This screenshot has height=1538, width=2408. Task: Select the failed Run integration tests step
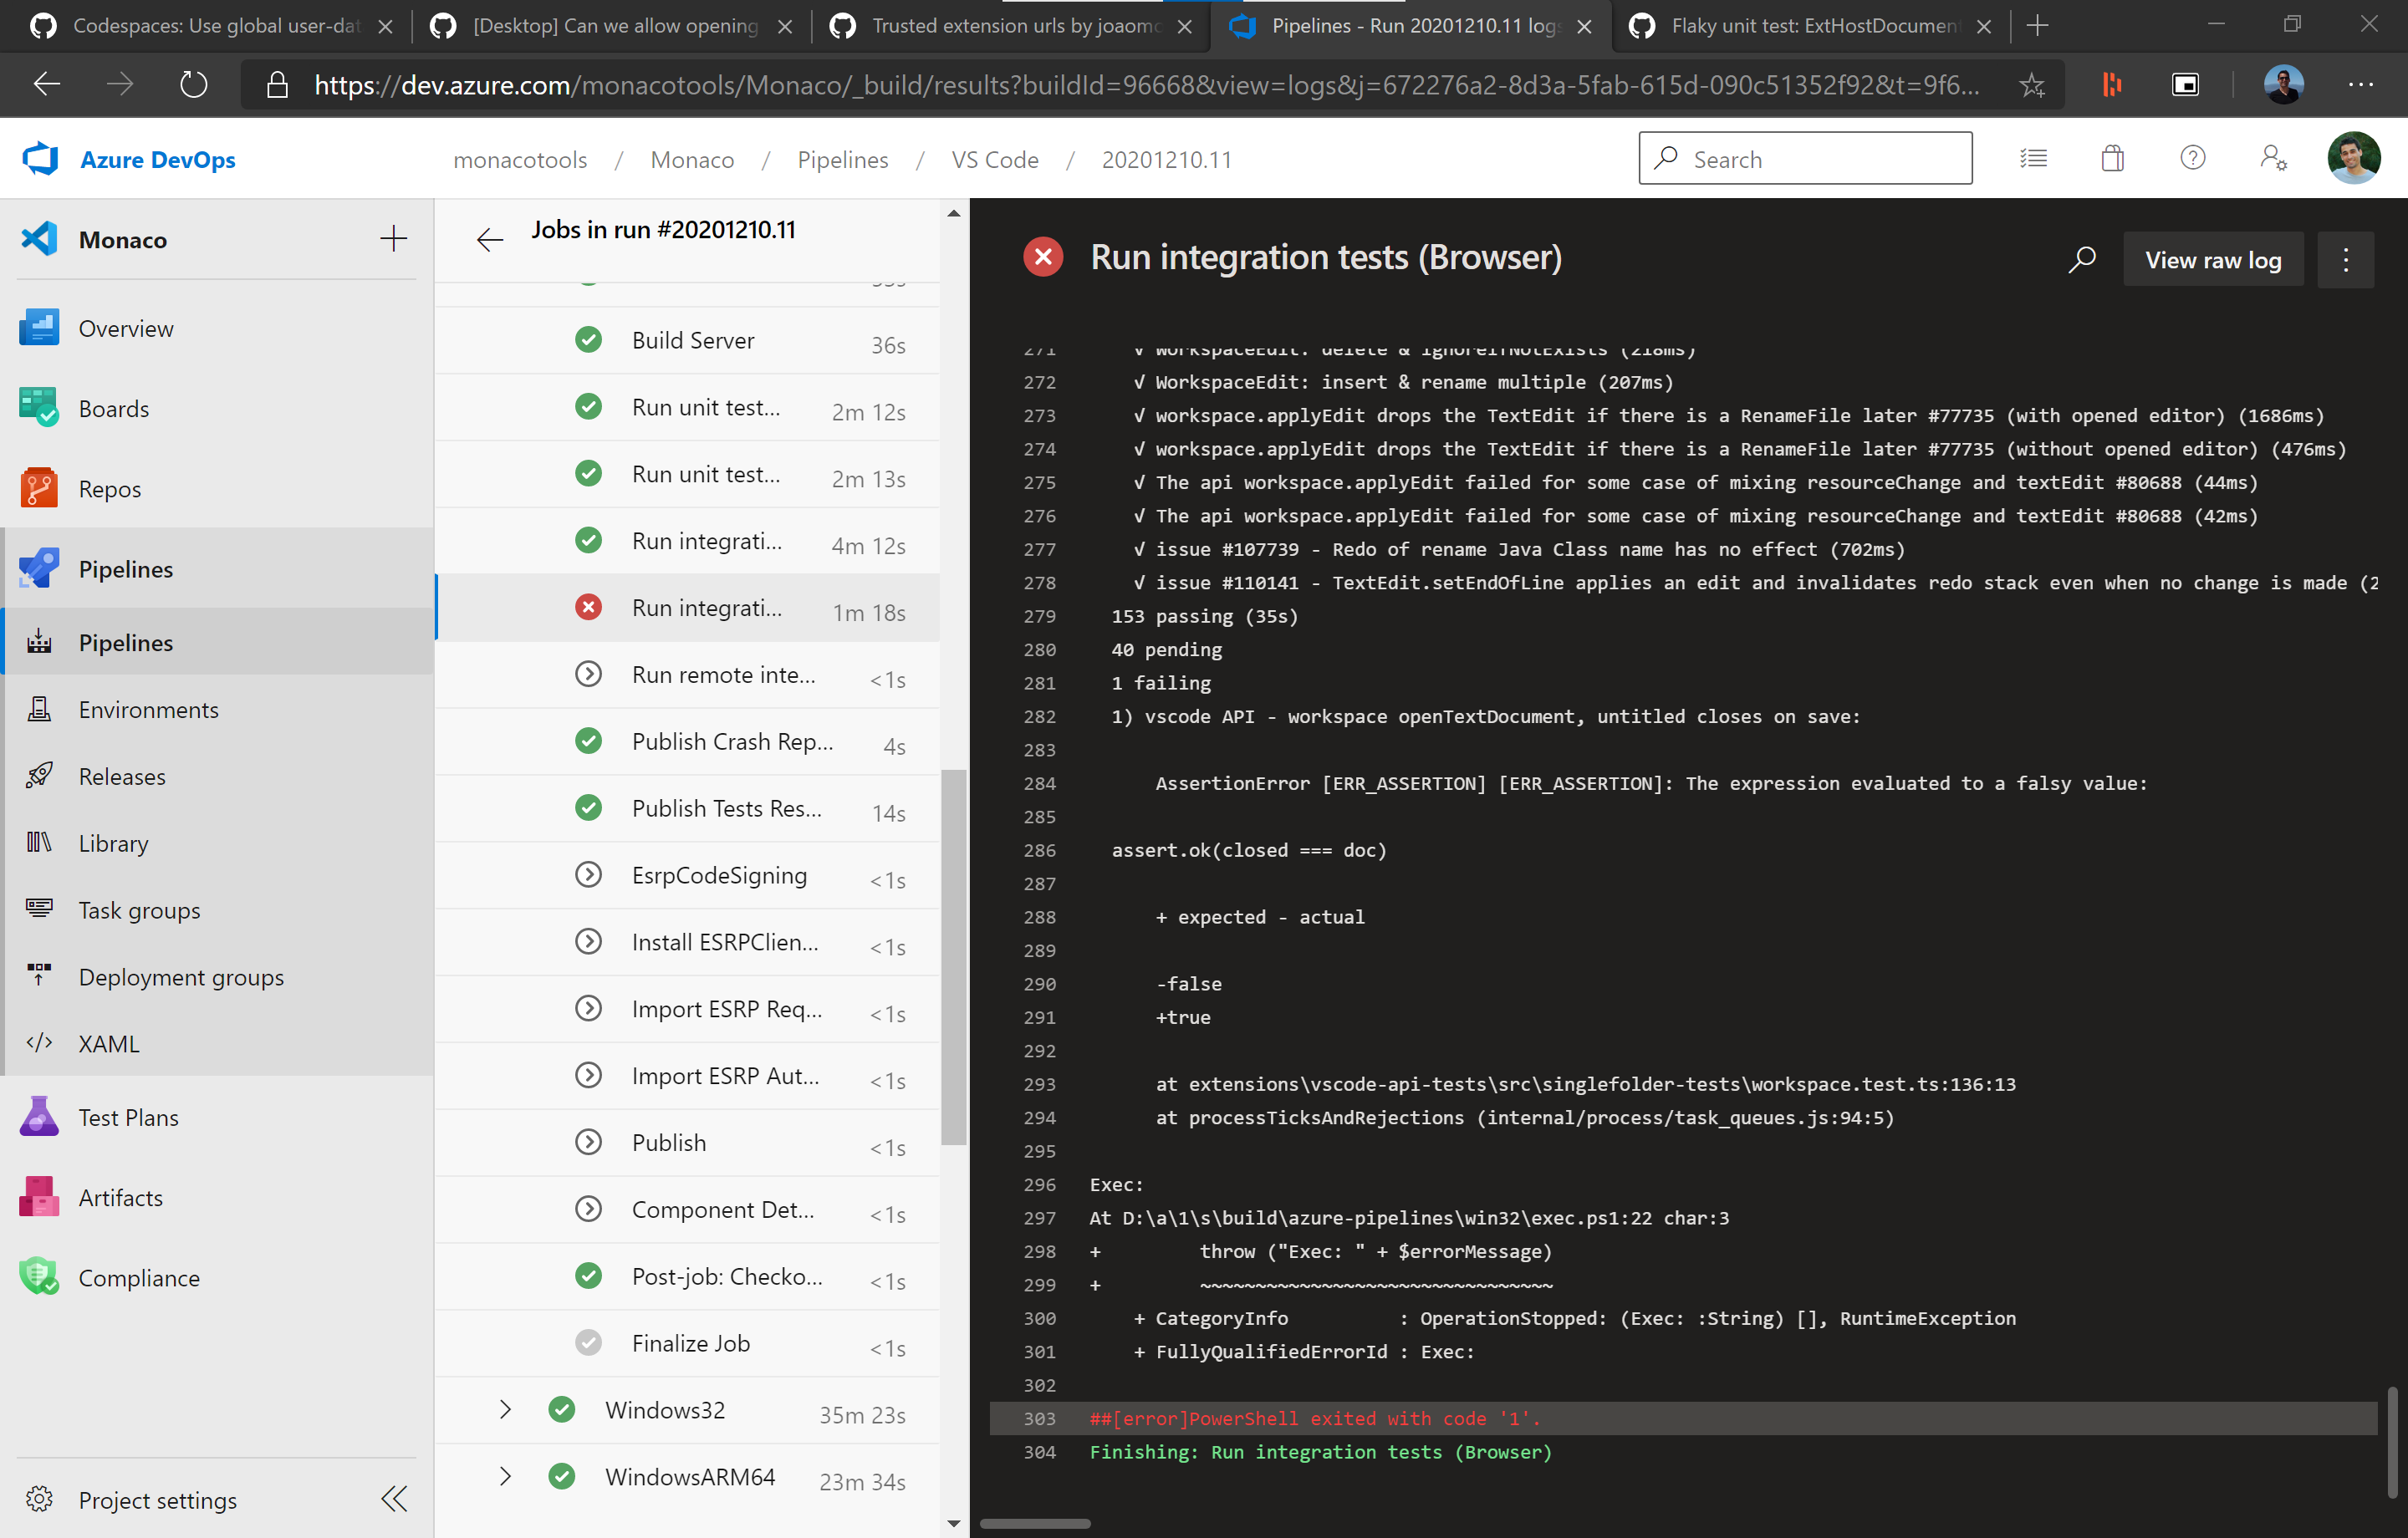[707, 607]
